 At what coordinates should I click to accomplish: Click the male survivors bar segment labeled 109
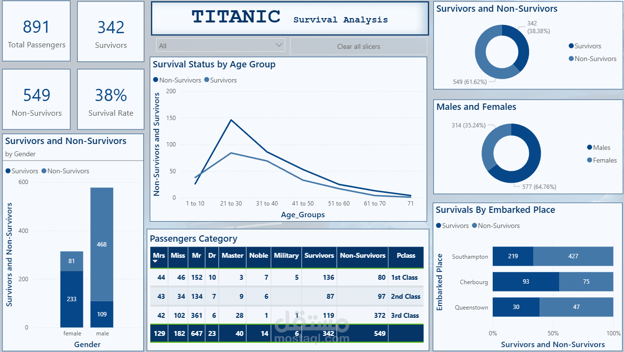[102, 314]
